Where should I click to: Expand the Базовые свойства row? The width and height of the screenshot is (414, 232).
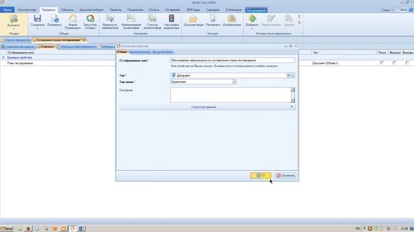[x=3, y=57]
